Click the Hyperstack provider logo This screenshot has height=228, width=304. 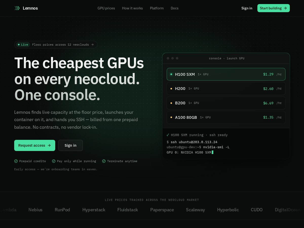(x=94, y=210)
